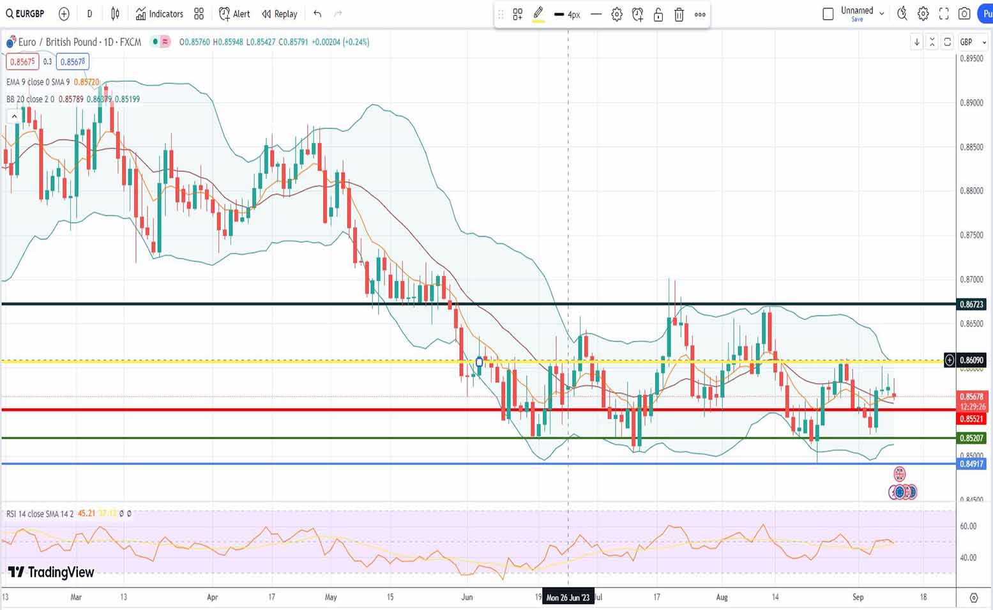
Task: Toggle the lock on selected drawing
Action: point(658,14)
